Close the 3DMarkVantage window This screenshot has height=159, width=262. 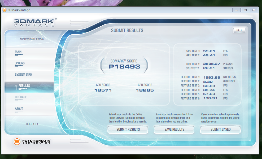(254, 10)
